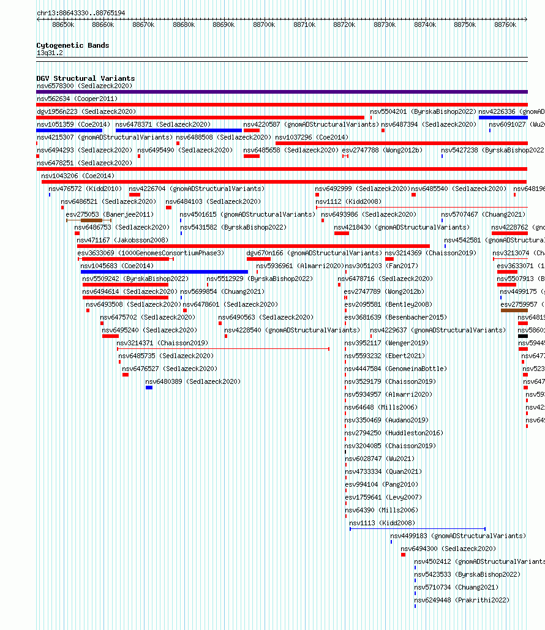This screenshot has height=630, width=545.
Task: Click the blue nsv1113 (Kidd2008) span line
Action: click(x=418, y=529)
